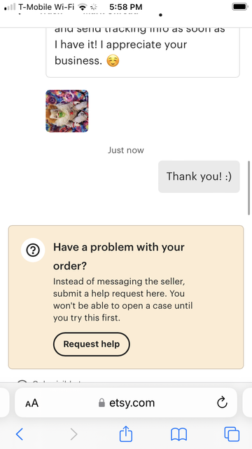Select the "Thank you! :)" message bubble
The image size is (252, 449).
tap(199, 176)
